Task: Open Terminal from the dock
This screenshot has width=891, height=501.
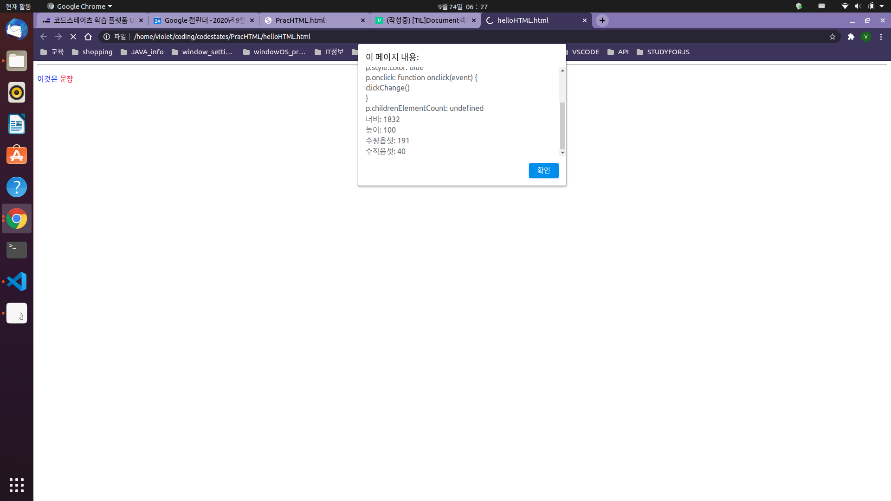Action: click(17, 250)
